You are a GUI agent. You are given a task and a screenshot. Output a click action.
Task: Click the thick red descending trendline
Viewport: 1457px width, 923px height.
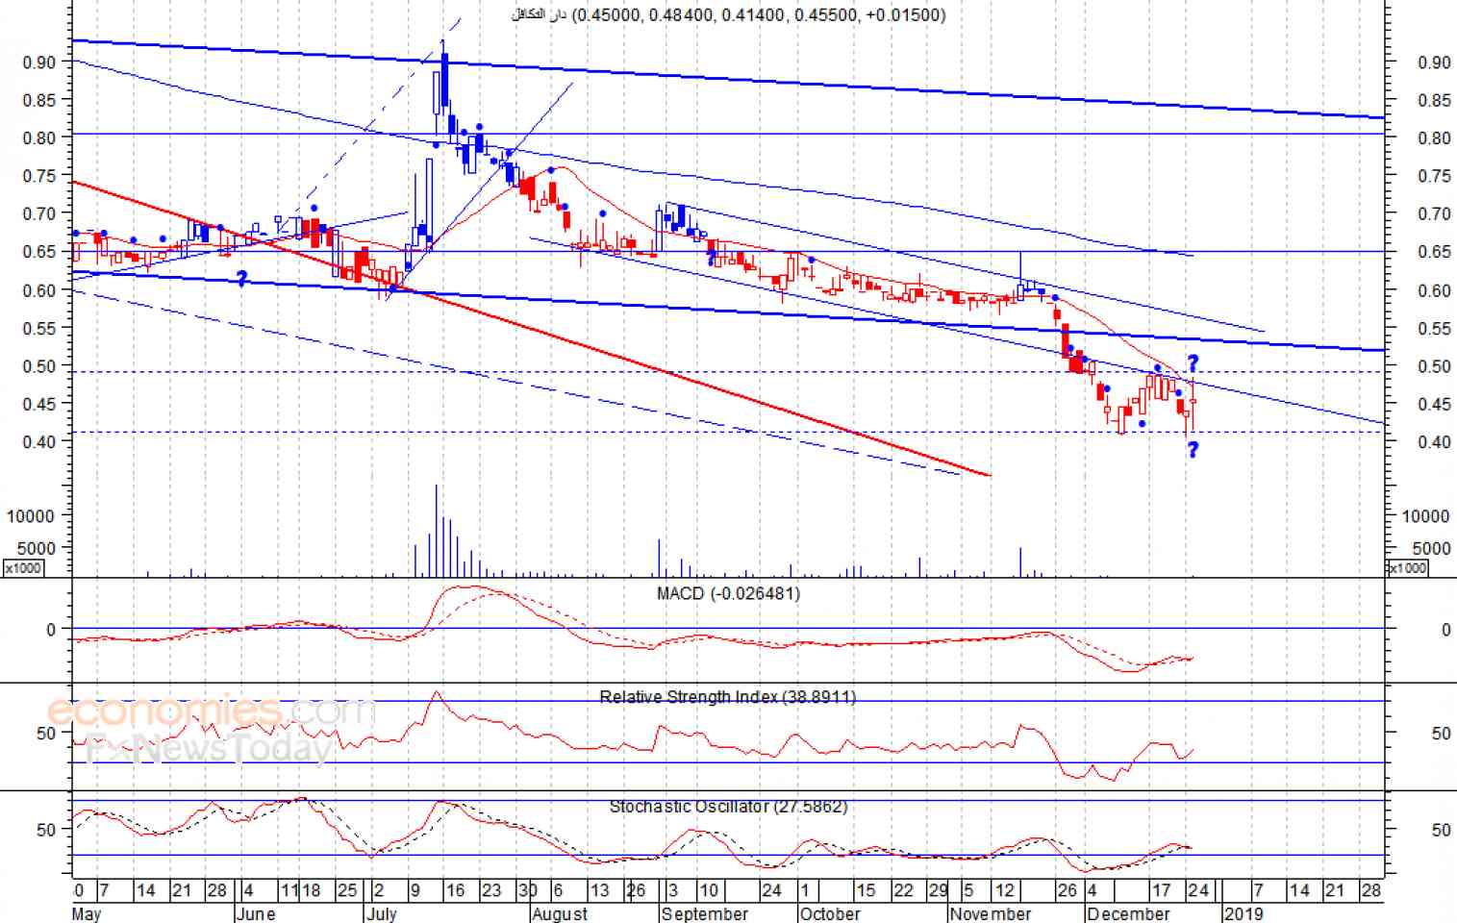531,328
